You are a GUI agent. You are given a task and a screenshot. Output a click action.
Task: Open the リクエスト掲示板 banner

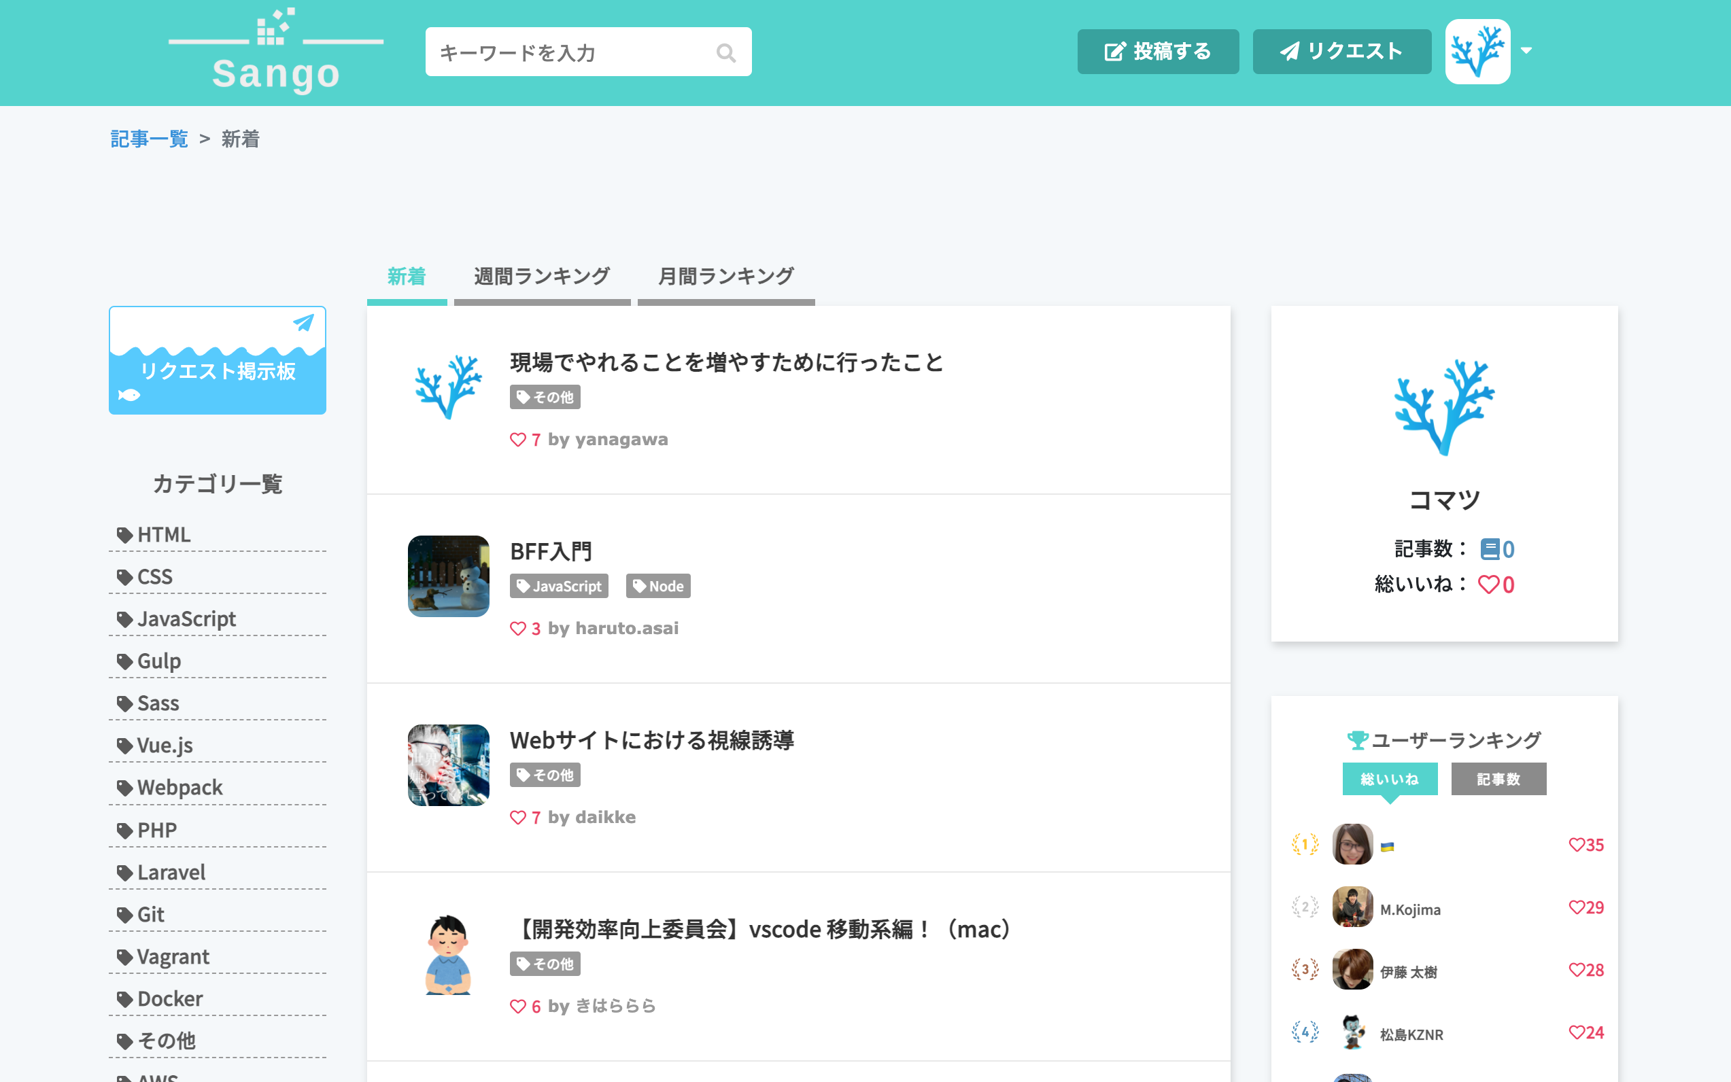[218, 360]
